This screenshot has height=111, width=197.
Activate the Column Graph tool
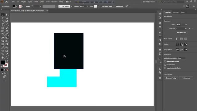[x=7, y=51]
